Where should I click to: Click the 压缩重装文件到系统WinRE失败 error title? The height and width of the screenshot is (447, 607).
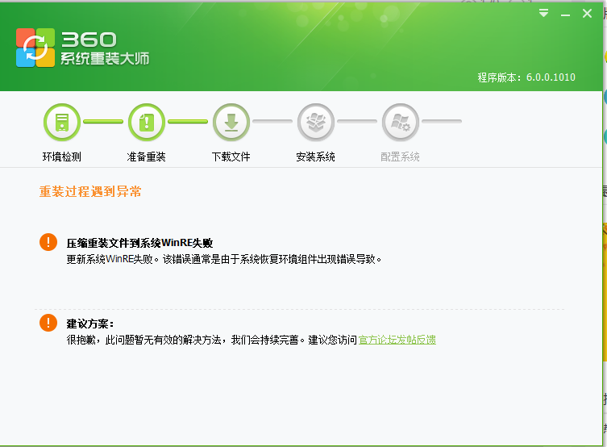click(x=139, y=243)
